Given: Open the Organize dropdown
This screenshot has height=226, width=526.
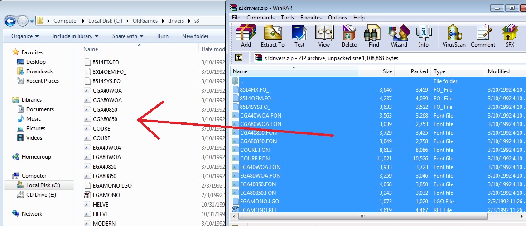Looking at the screenshot, I should pyautogui.click(x=25, y=36).
